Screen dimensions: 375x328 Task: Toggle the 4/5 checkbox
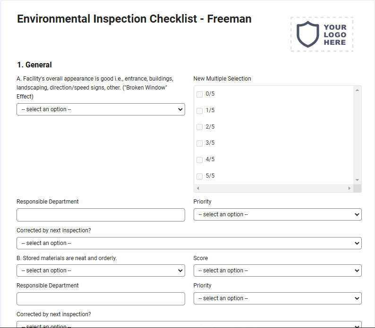pos(199,160)
